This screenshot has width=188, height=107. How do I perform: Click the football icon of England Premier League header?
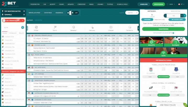pyautogui.click(x=29, y=35)
